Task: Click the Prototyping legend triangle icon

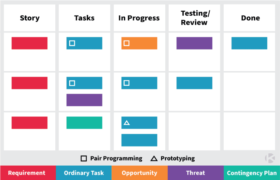Action: click(x=154, y=158)
